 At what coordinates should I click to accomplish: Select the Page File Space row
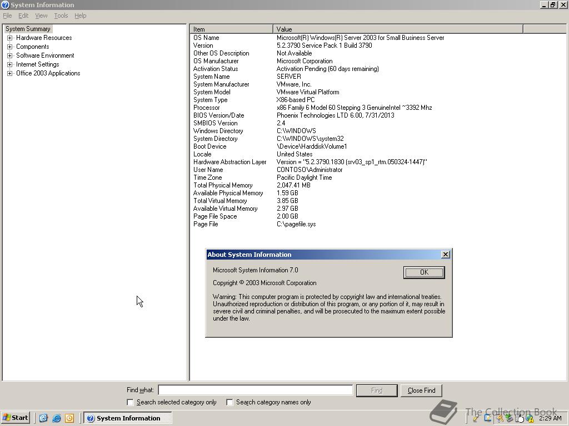point(246,216)
